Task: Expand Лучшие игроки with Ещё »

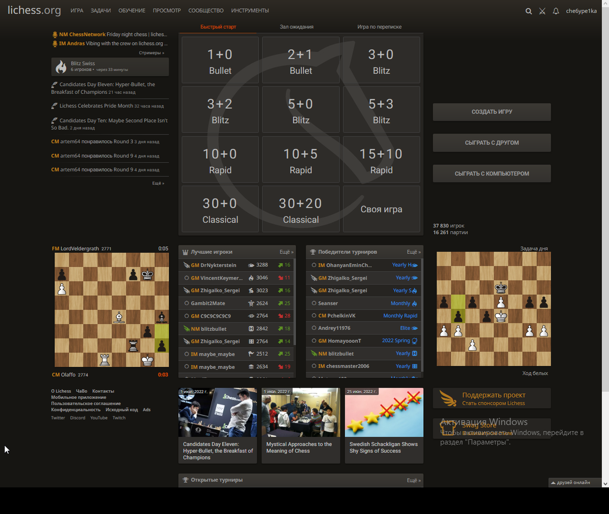Action: pos(286,252)
